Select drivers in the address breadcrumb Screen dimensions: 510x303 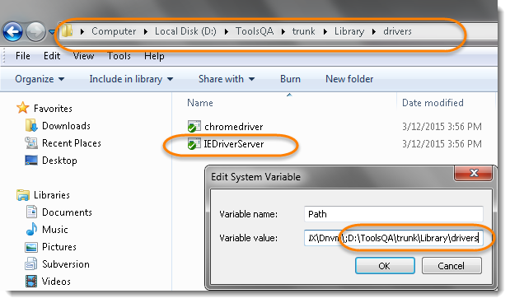pyautogui.click(x=397, y=31)
